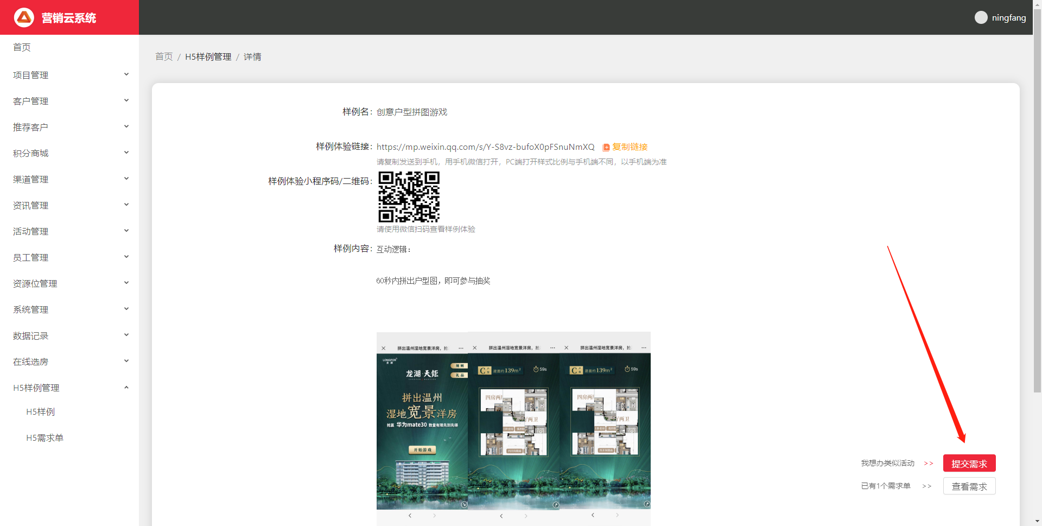The width and height of the screenshot is (1042, 526).
Task: Click the copy icon beside 复制链接
Action: coord(606,147)
